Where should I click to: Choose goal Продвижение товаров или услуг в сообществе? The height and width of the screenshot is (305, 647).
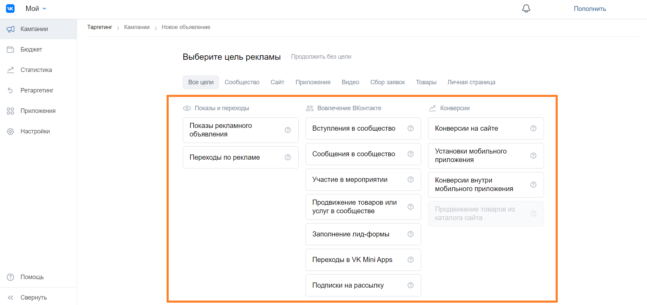(363, 207)
